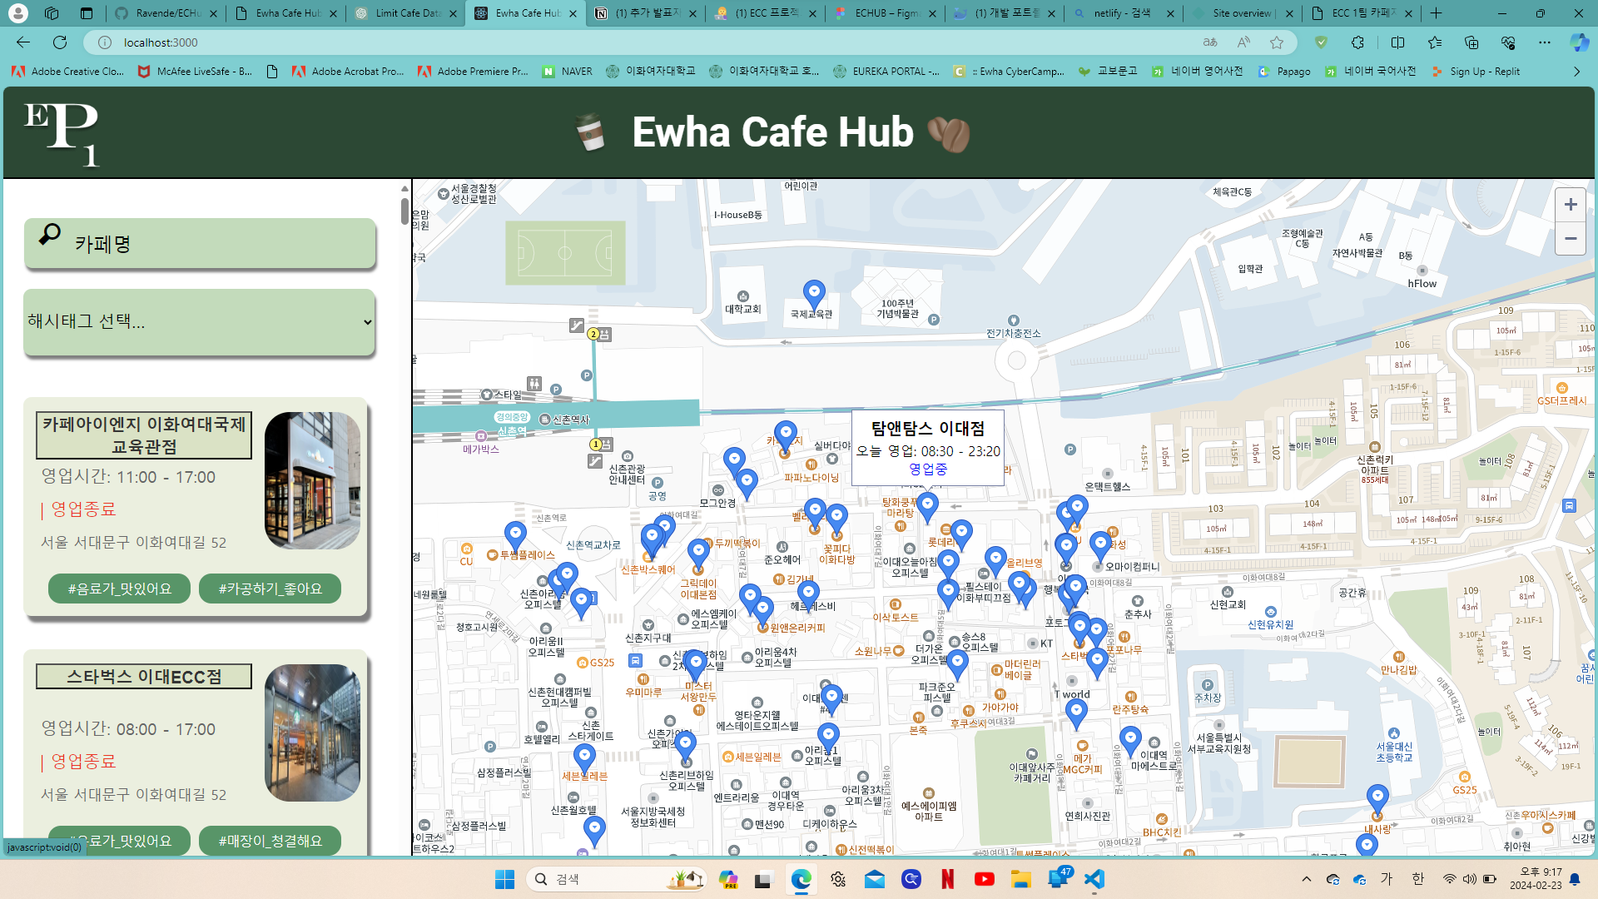Click browser refresh icon
The image size is (1598, 899).
click(x=60, y=42)
